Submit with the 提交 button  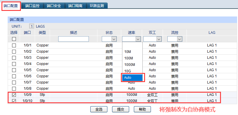121,109
